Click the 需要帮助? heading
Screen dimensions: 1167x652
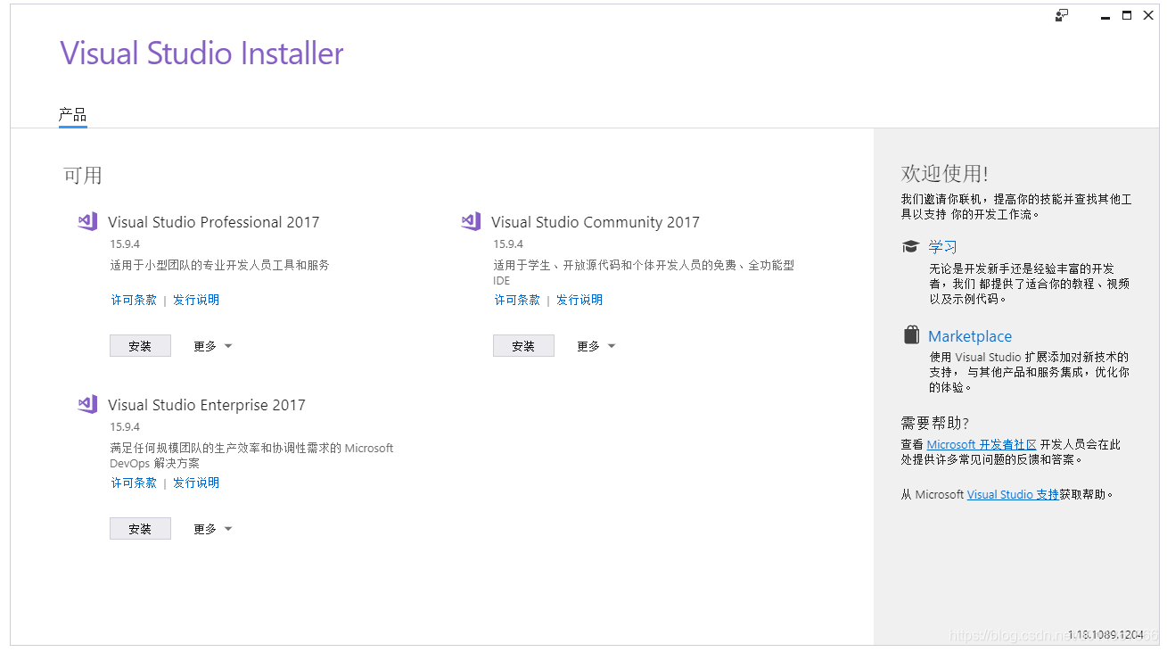coord(934,423)
